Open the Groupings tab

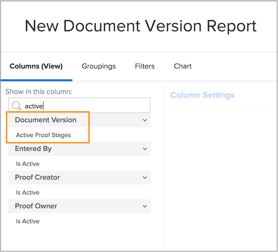[x=99, y=66]
